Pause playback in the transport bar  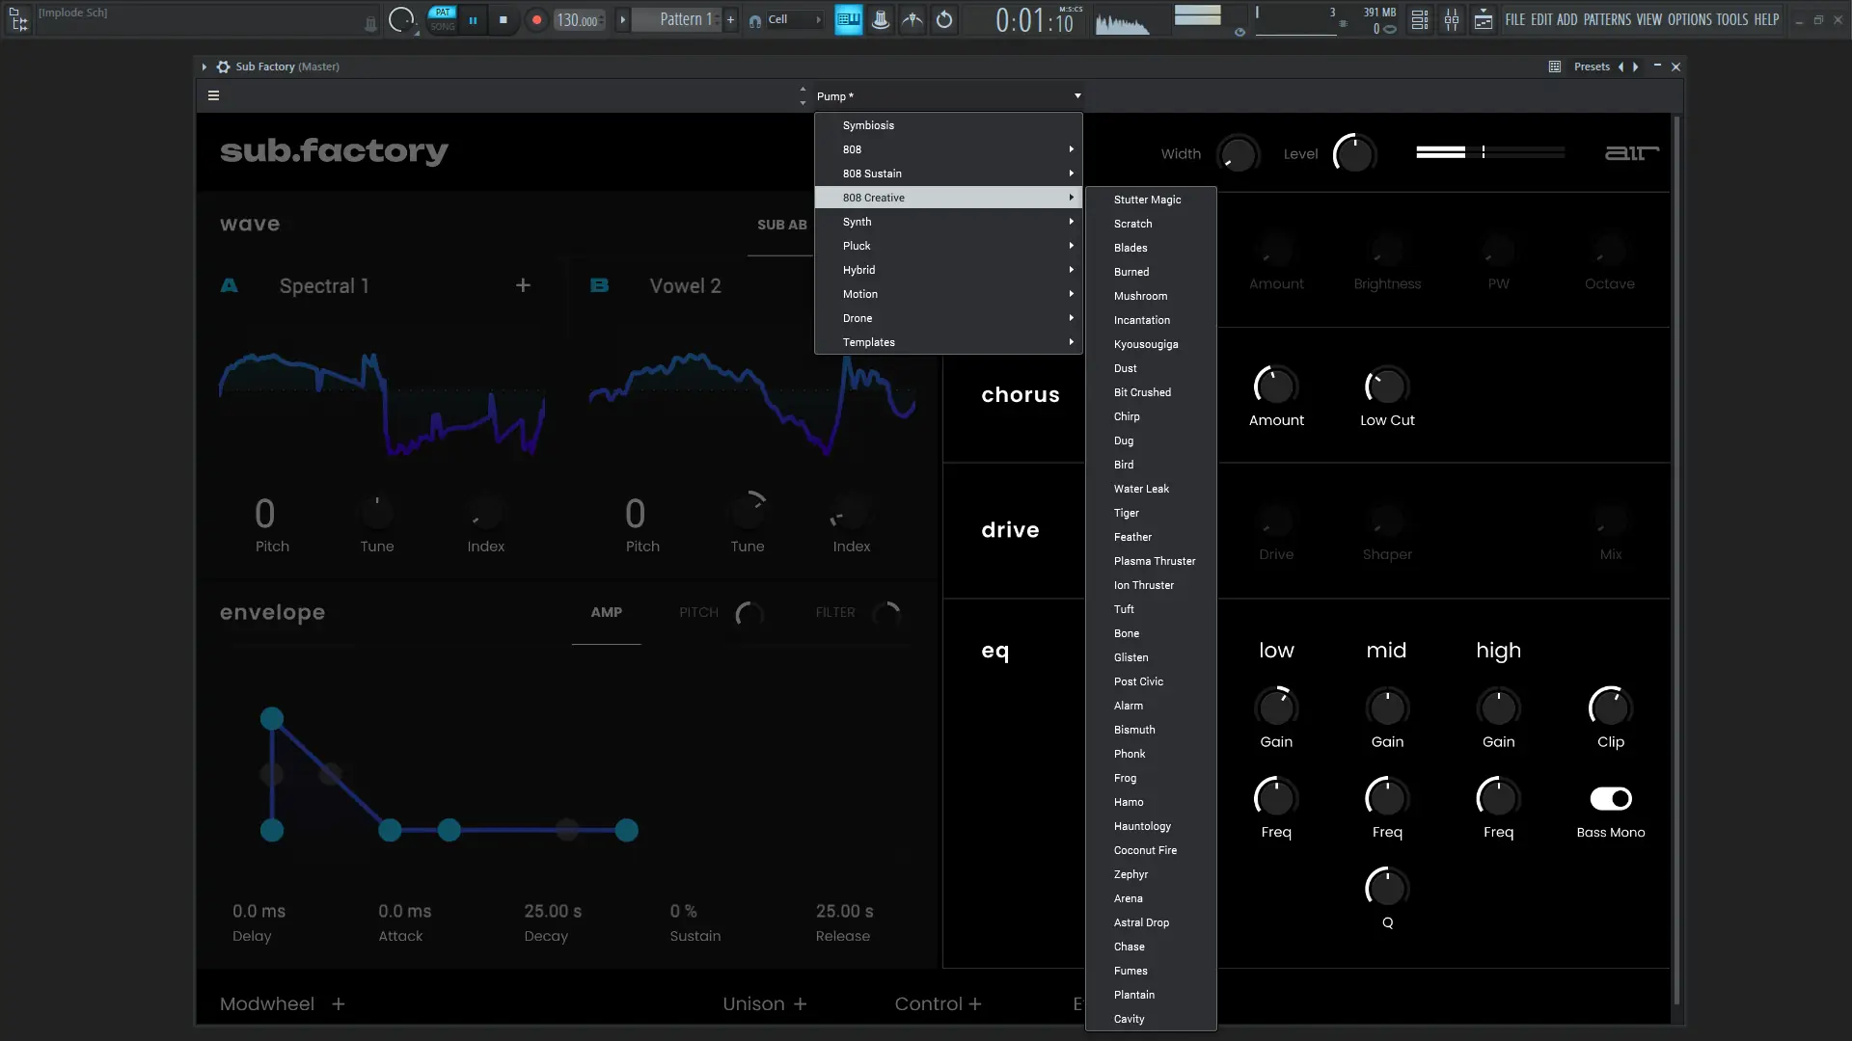coord(473,19)
